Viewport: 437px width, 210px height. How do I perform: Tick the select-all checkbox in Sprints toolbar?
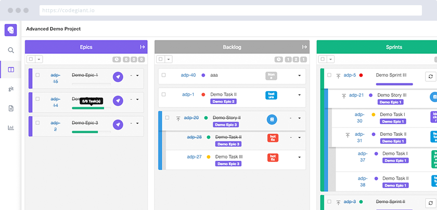(x=323, y=59)
